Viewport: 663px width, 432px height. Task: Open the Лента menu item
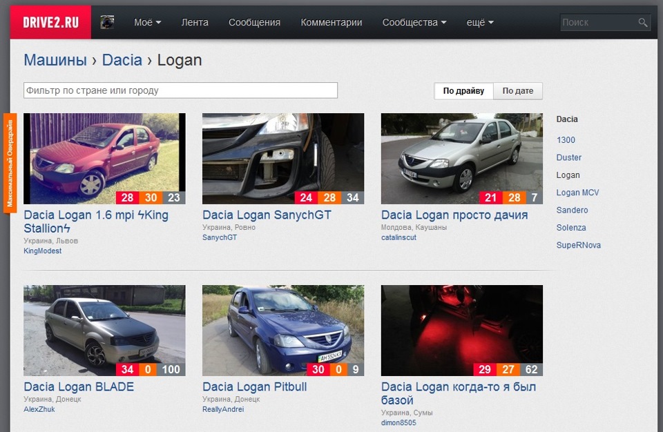coord(195,22)
